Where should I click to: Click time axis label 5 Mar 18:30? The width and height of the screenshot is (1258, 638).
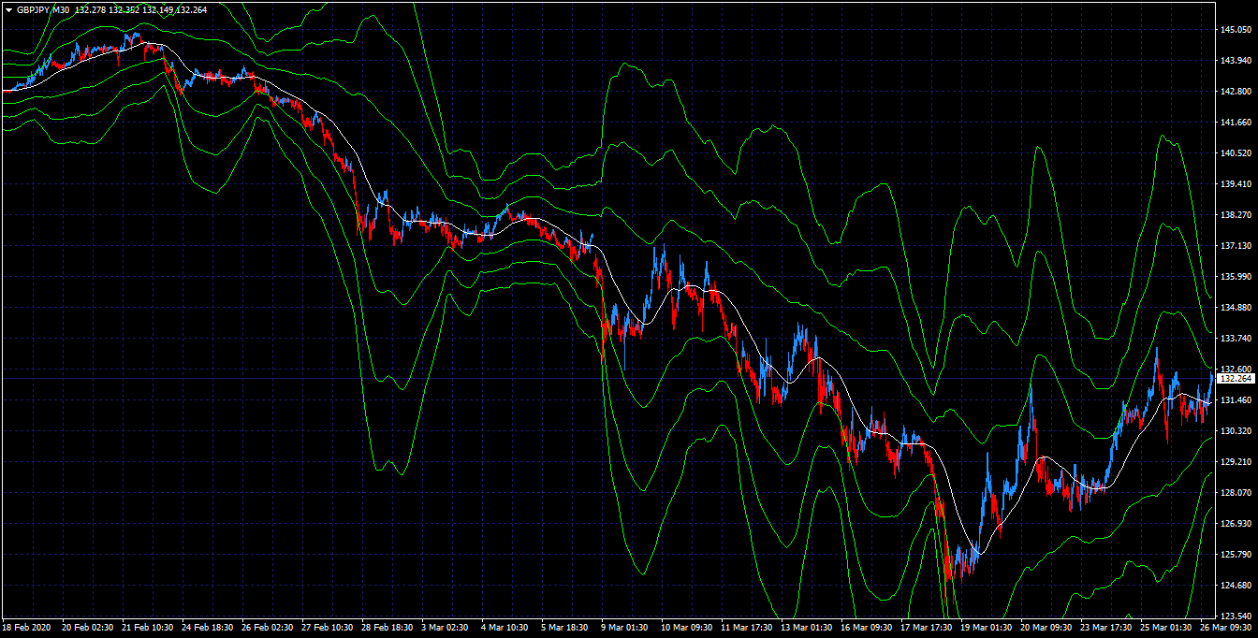565,628
